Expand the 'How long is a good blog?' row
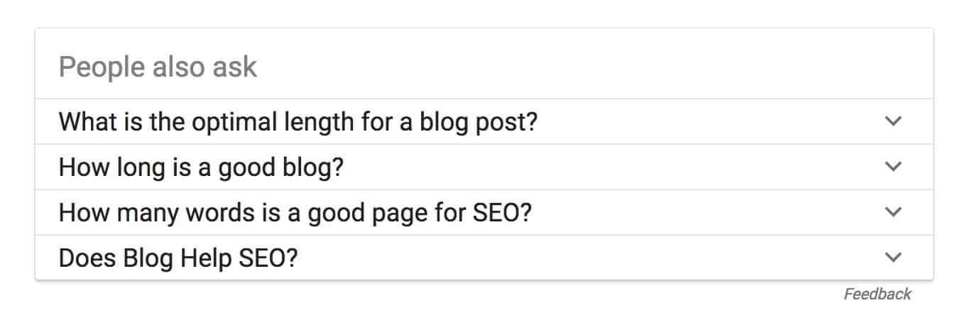 coord(483,167)
